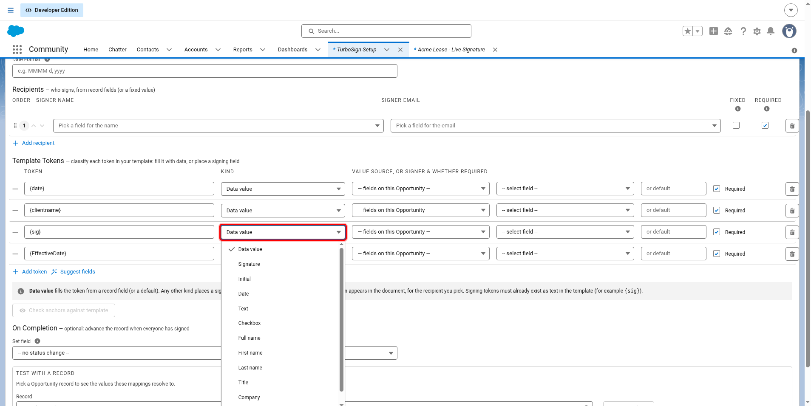Open the hamburger menu at top left
This screenshot has height=406, width=811.
tap(11, 10)
